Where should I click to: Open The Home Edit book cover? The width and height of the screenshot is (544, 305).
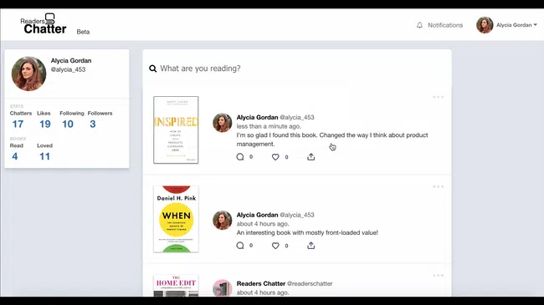[x=176, y=286]
